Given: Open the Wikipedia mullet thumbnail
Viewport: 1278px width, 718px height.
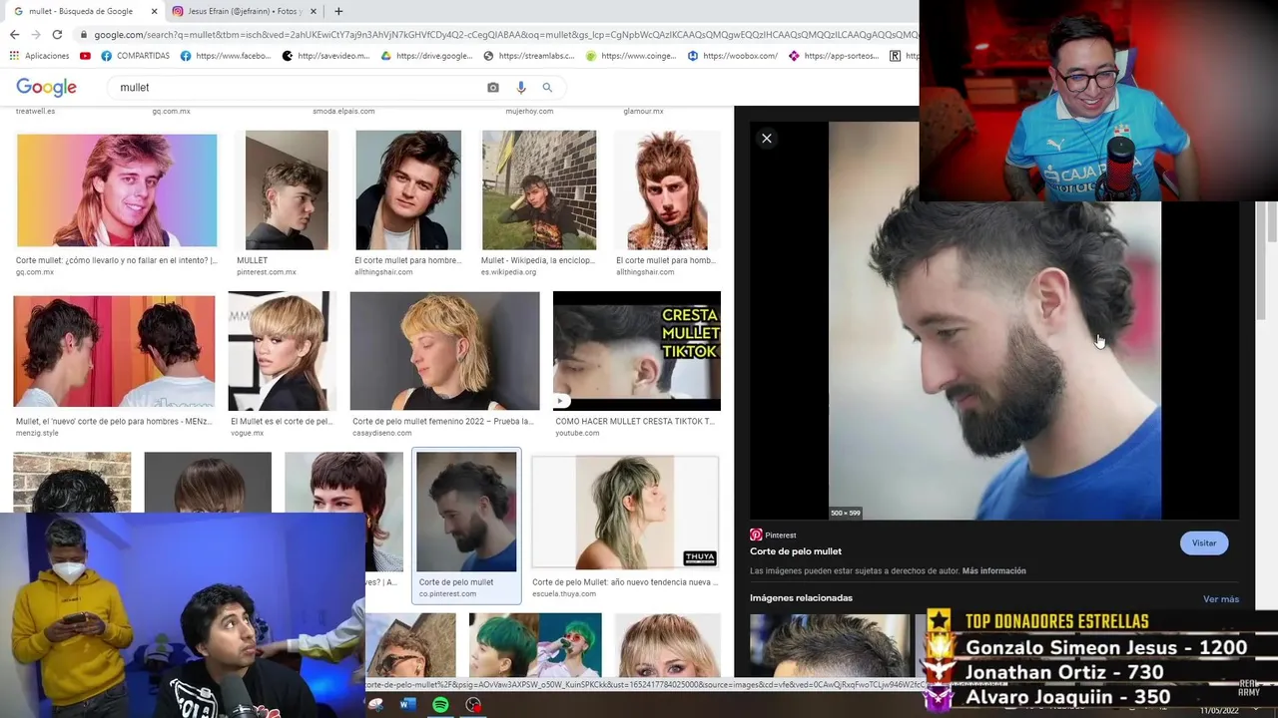Looking at the screenshot, I should [x=539, y=190].
